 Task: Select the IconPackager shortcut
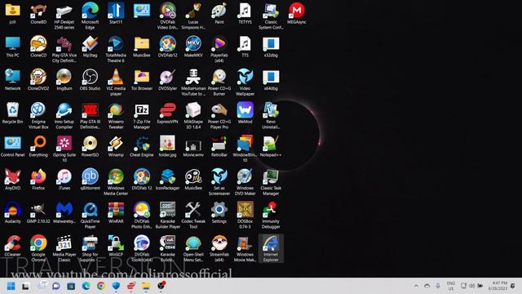pyautogui.click(x=167, y=180)
